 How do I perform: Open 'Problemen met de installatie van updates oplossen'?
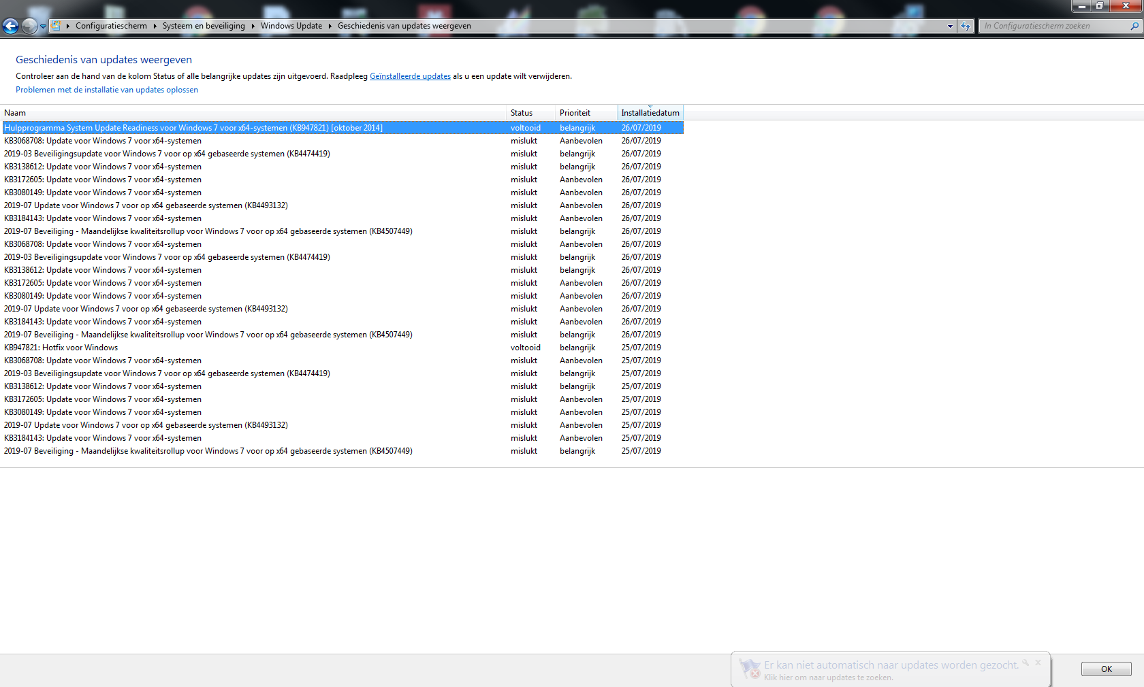107,90
